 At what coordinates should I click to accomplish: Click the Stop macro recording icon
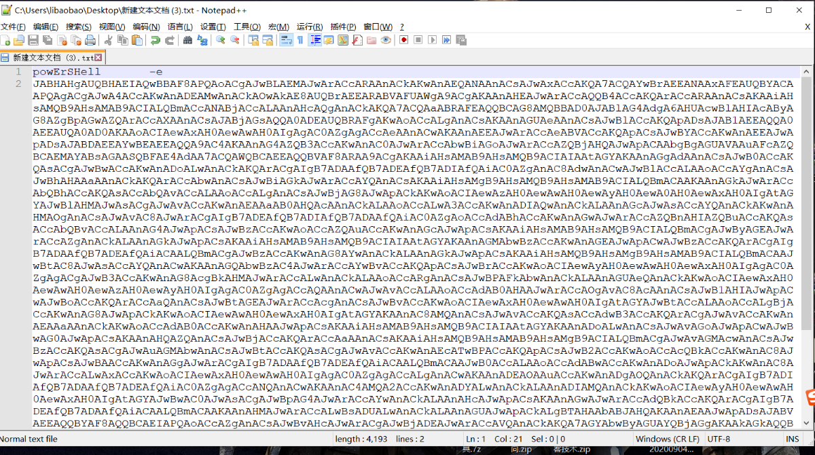(x=418, y=40)
